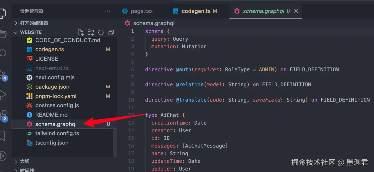Open next.config.mjs file

coord(55,77)
